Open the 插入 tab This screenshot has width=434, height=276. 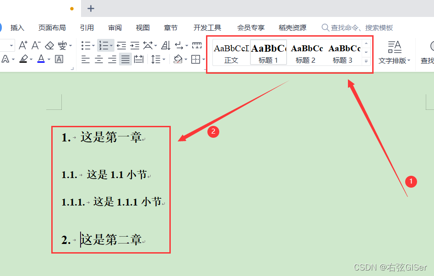pos(17,27)
